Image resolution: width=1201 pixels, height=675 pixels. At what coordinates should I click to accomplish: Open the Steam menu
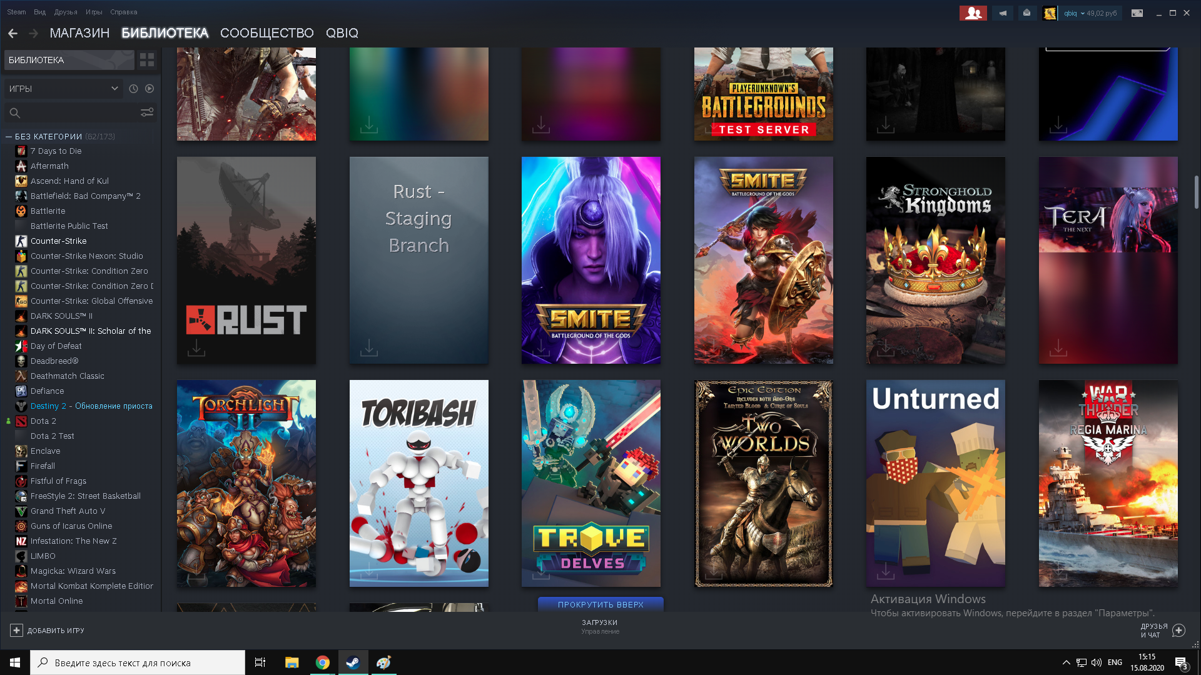point(16,12)
